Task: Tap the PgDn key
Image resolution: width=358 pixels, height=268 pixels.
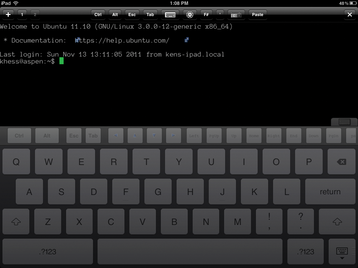Action: (334, 136)
